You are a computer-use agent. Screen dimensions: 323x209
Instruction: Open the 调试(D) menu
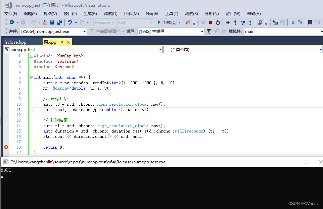110,14
